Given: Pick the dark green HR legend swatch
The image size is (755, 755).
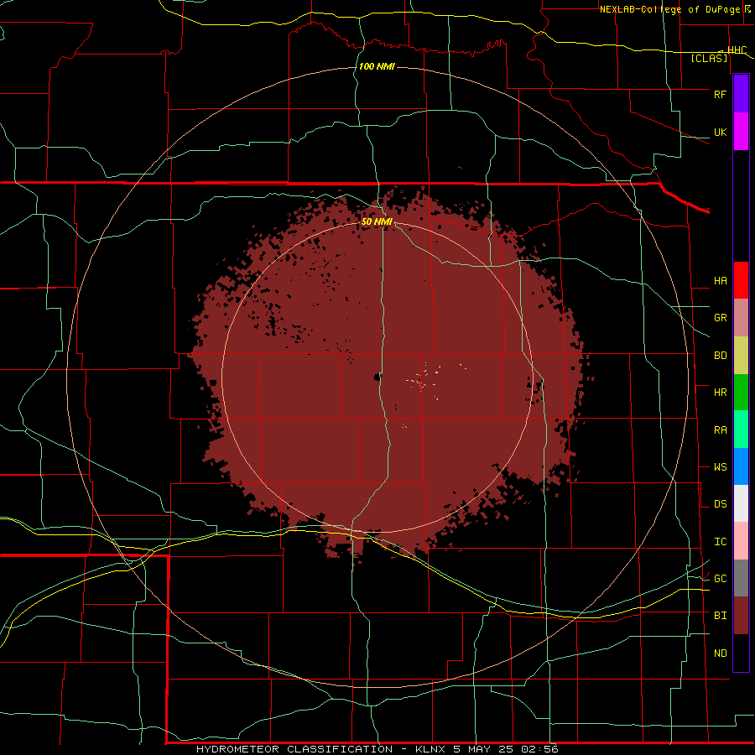Looking at the screenshot, I should point(741,393).
